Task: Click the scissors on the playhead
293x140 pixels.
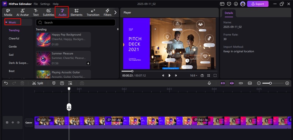Action: point(69,107)
